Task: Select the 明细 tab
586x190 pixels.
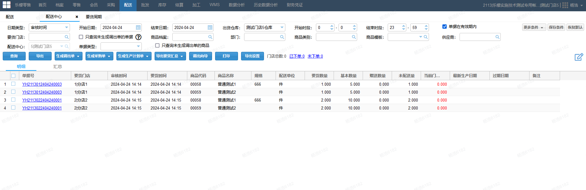Action: click(x=21, y=66)
